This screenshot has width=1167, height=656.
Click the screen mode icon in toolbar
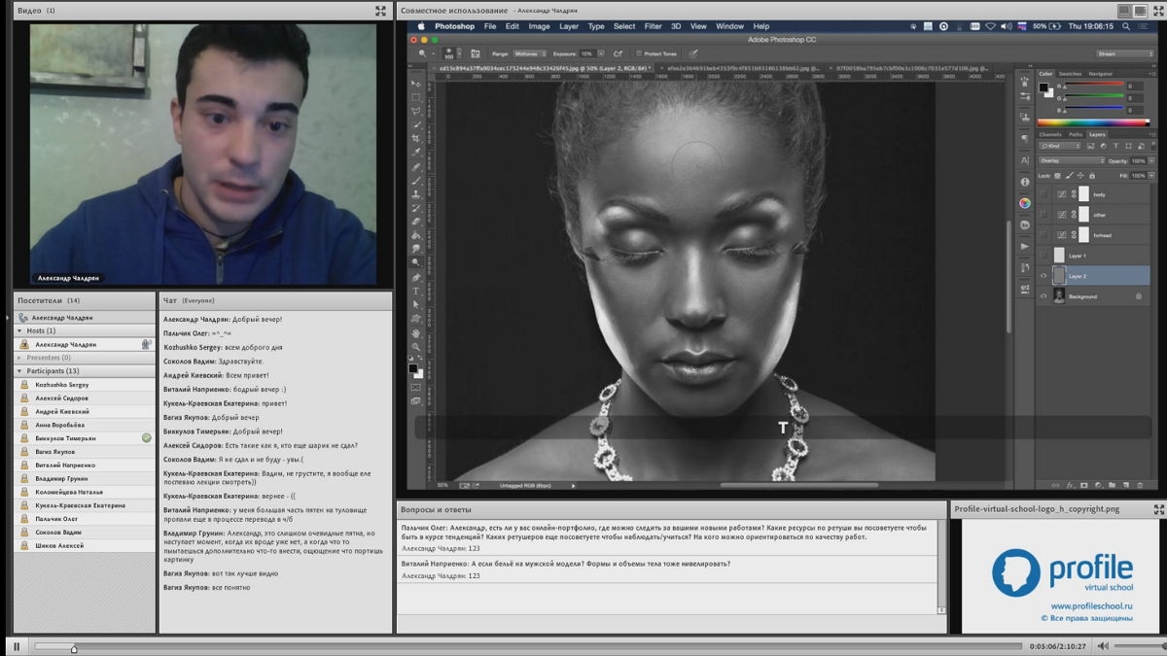[x=416, y=399]
